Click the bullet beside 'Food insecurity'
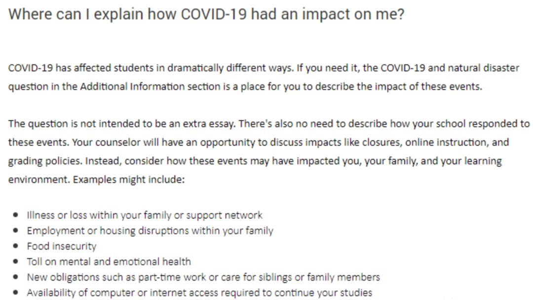The height and width of the screenshot is (300, 533). [15, 246]
